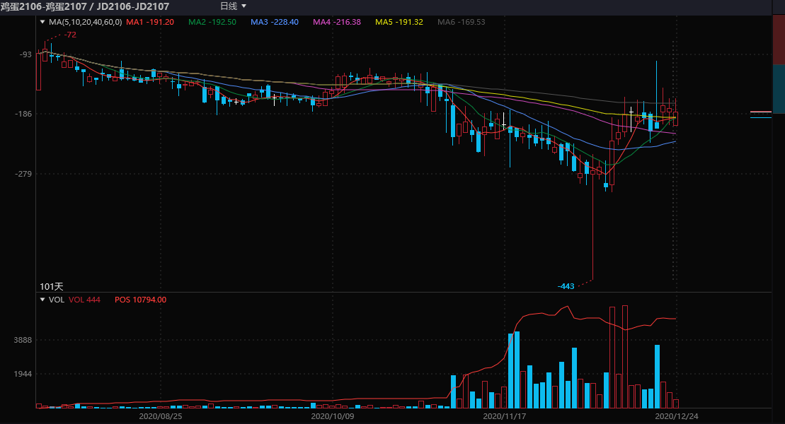785x424 pixels.
Task: Select the MA3 -228.40 blue label
Action: coord(274,22)
